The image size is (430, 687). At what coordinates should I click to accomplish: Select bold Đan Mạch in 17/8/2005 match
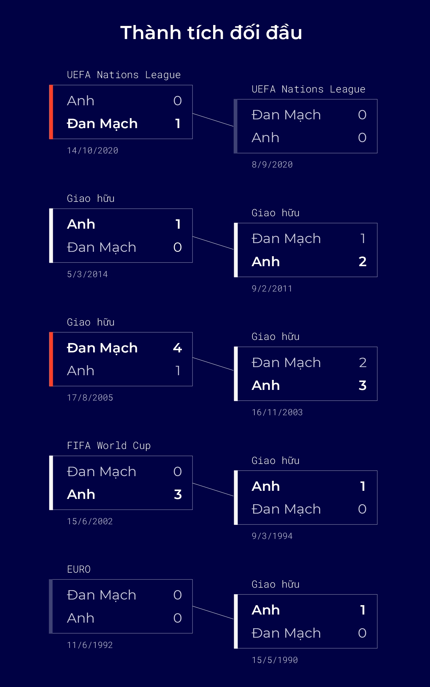click(102, 348)
